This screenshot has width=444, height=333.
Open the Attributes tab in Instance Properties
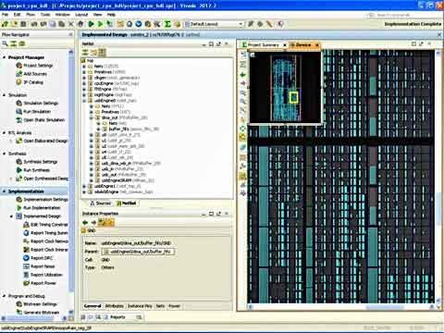point(115,306)
